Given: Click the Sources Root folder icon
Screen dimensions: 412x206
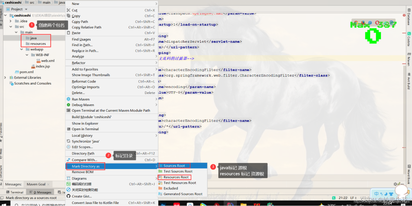Looking at the screenshot, I should click(160, 166).
